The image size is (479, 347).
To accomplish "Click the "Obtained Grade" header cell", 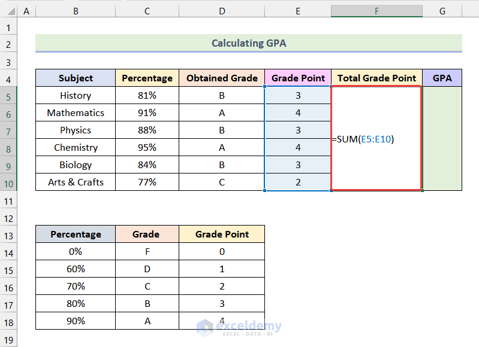I will (x=222, y=78).
